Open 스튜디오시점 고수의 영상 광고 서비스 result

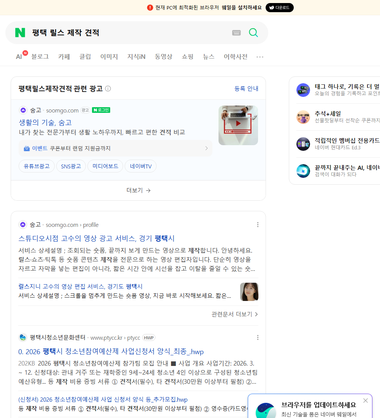point(96,238)
